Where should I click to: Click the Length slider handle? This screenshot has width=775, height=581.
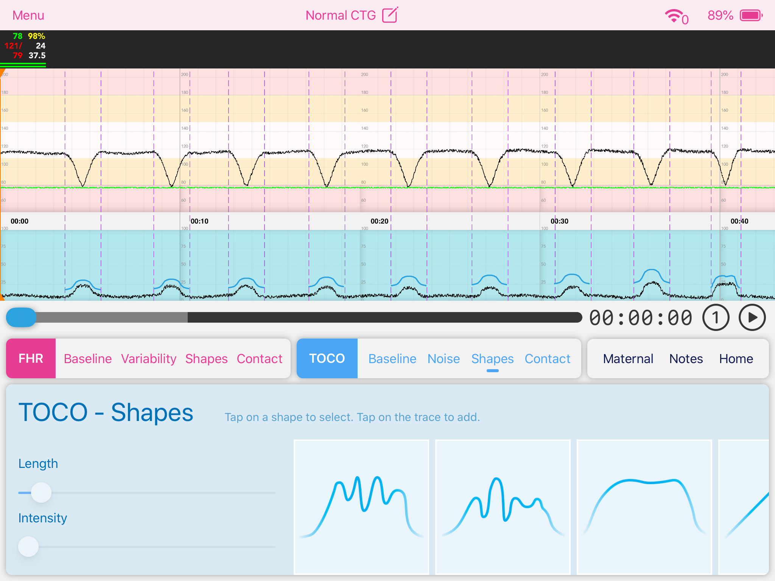coord(41,492)
